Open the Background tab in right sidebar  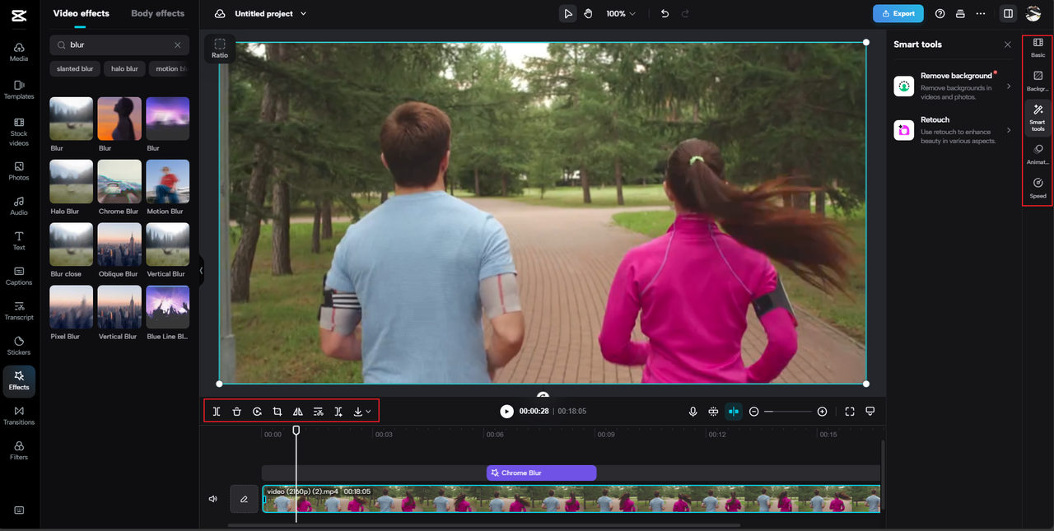[1038, 82]
